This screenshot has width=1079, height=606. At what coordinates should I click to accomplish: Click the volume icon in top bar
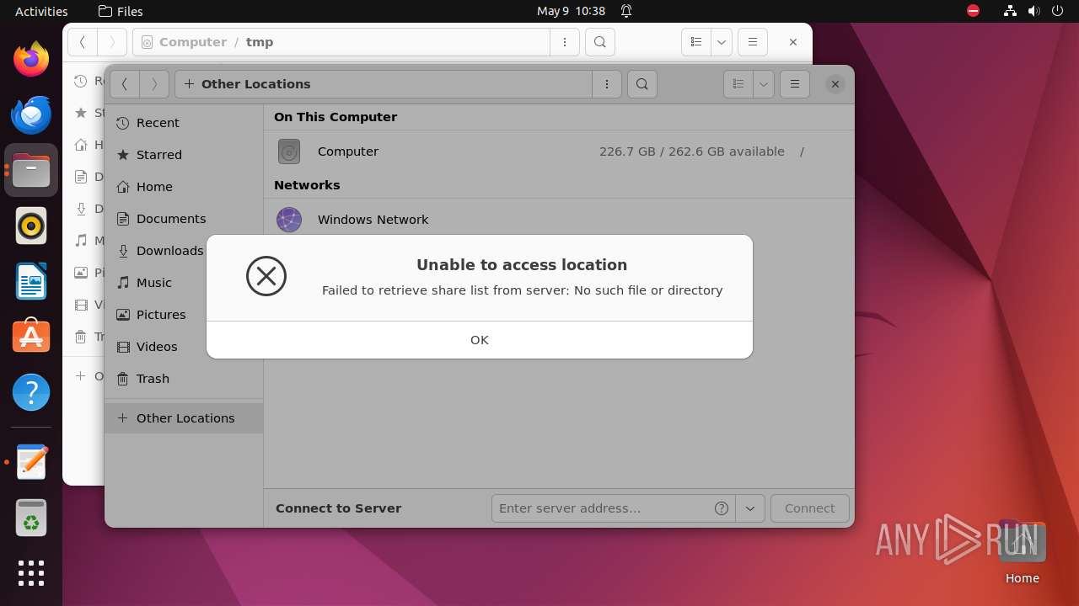[x=1034, y=11]
